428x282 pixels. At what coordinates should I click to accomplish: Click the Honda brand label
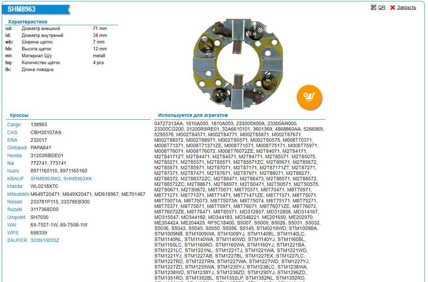coord(14,156)
